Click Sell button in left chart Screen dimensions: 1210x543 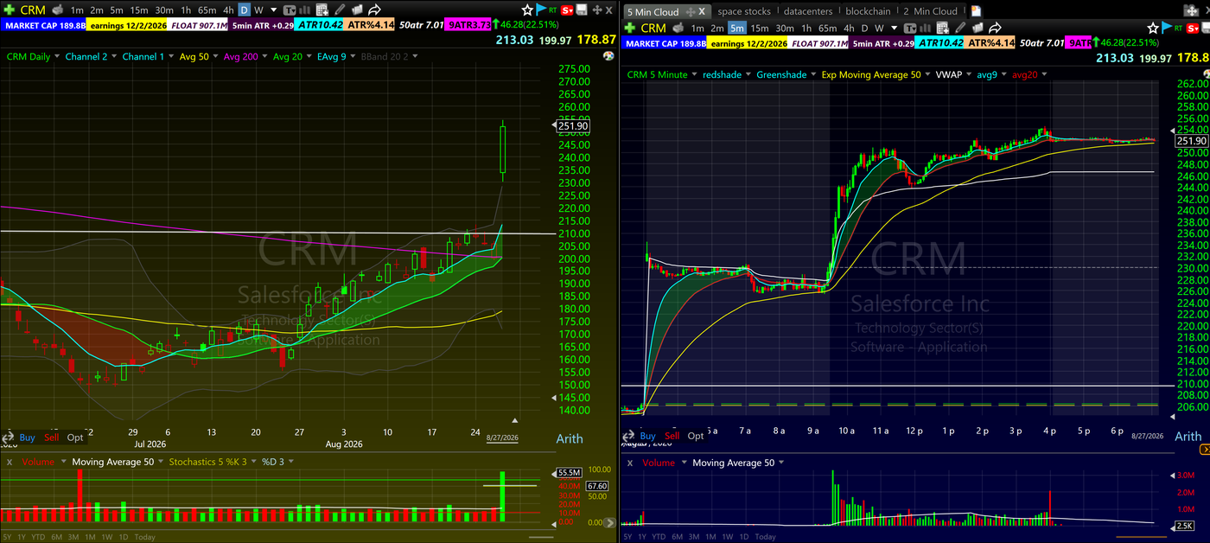pos(52,438)
